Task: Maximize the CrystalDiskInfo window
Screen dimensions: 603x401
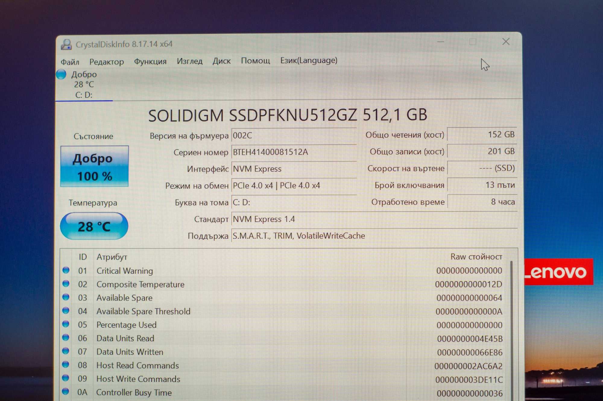Action: click(x=473, y=42)
